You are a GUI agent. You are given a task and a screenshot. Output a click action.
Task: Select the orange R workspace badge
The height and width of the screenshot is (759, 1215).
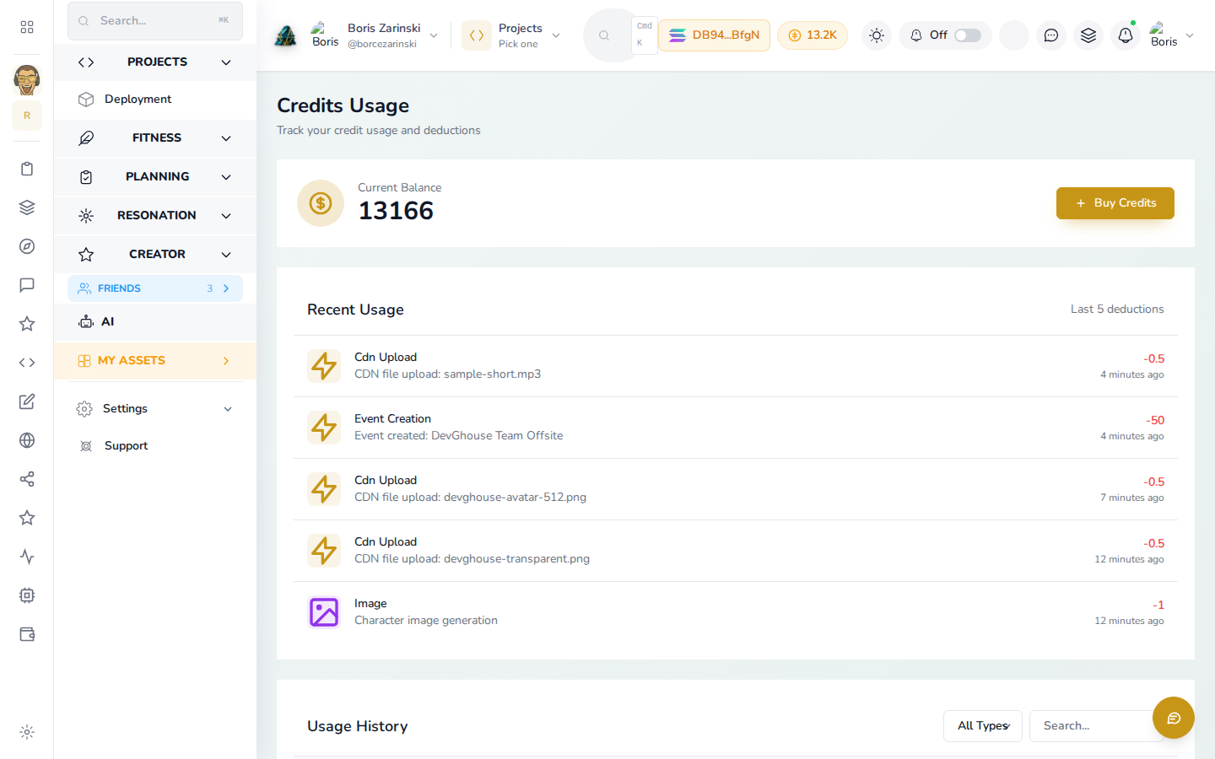click(x=27, y=116)
